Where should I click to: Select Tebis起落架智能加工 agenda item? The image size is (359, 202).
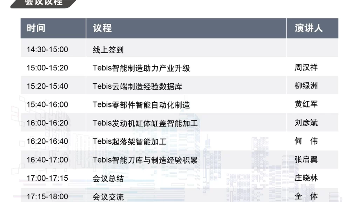point(130,141)
